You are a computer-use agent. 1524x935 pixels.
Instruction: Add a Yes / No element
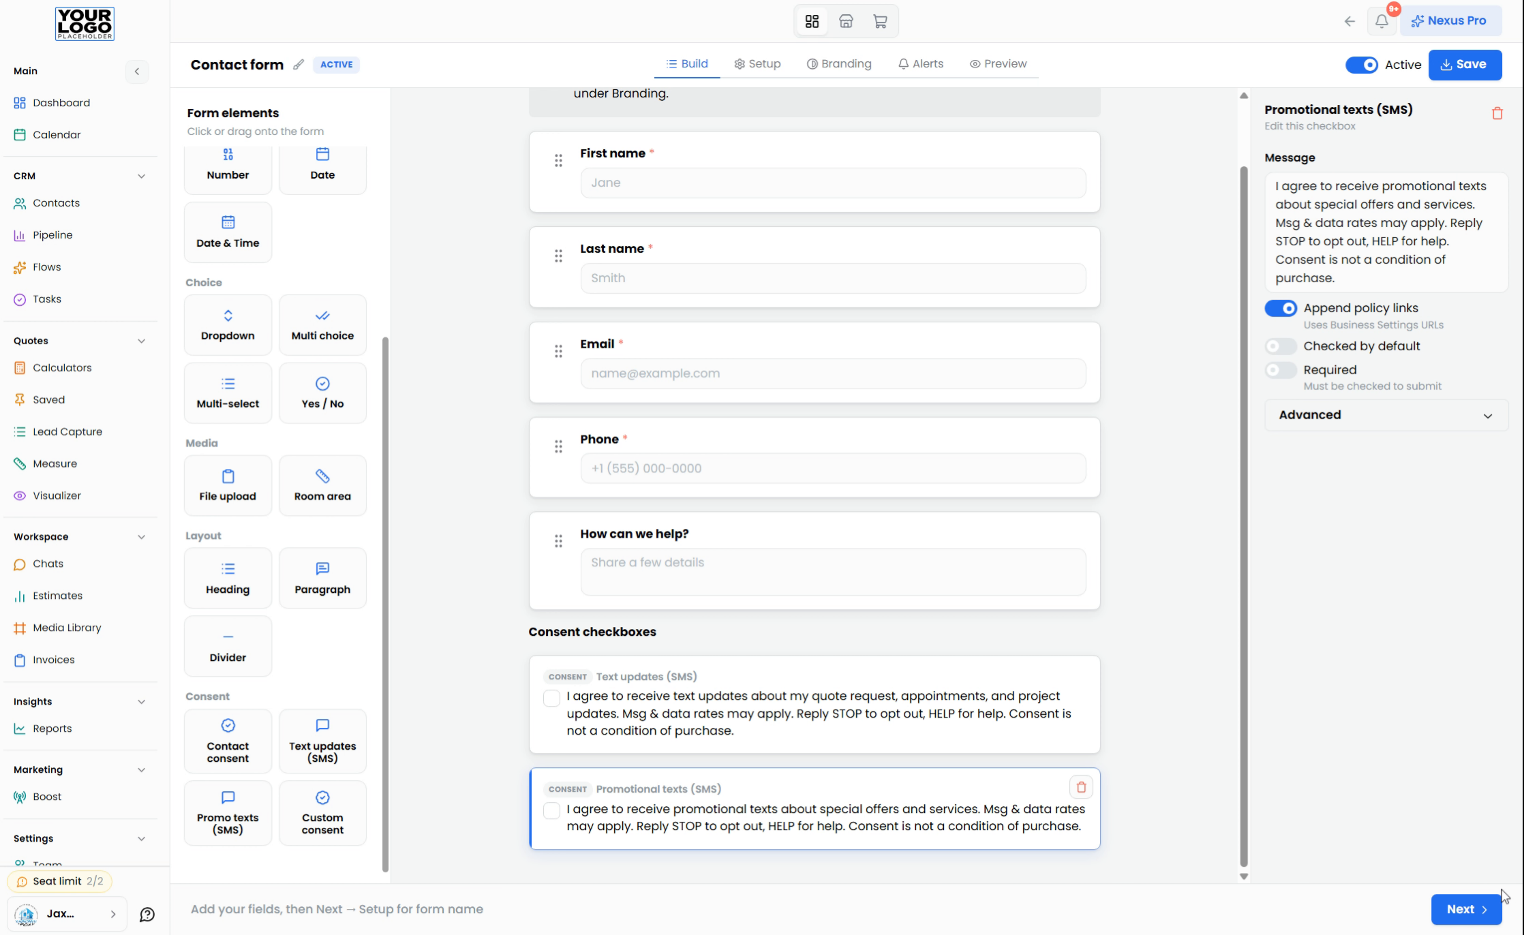click(322, 393)
